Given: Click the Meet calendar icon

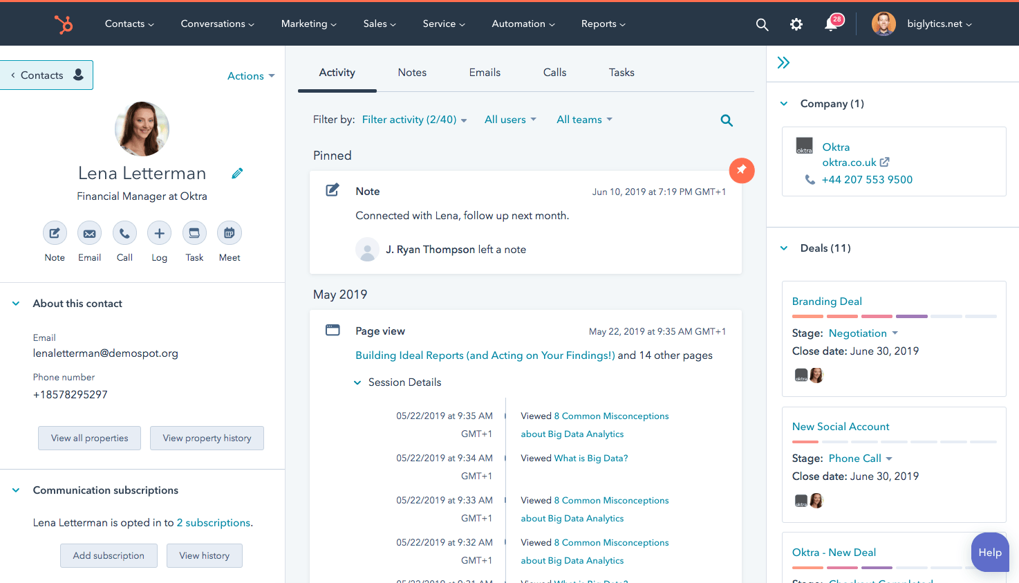Looking at the screenshot, I should point(229,233).
